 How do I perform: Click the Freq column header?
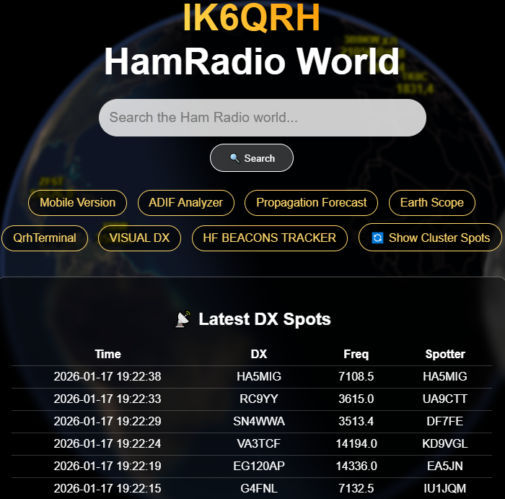[356, 354]
